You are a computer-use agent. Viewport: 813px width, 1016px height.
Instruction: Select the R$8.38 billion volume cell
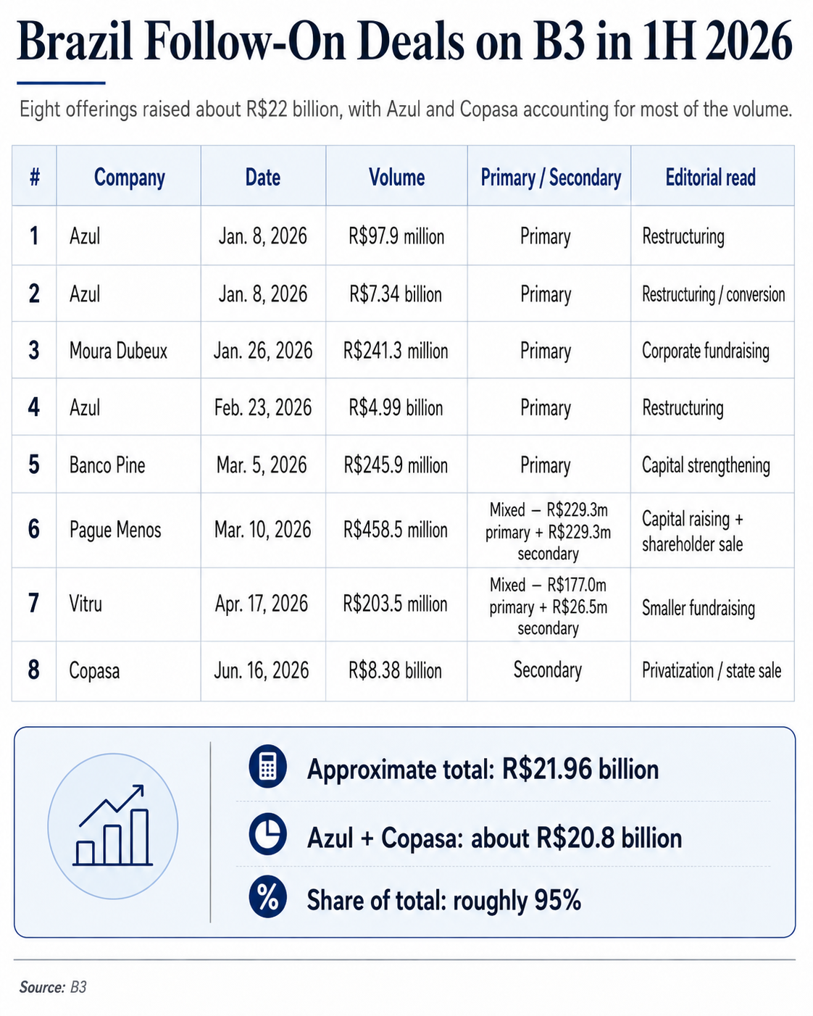point(395,670)
